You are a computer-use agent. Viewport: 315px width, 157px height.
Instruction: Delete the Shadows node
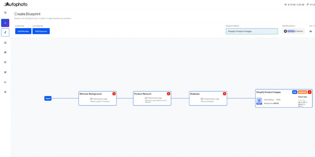click(x=225, y=94)
